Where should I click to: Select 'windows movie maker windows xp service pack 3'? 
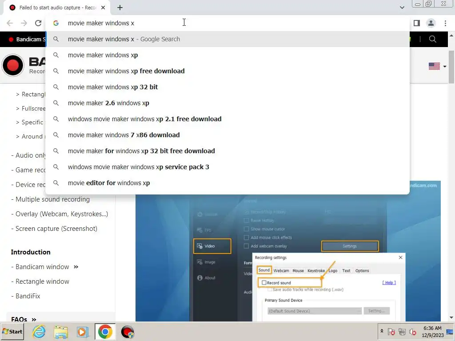click(x=228, y=167)
